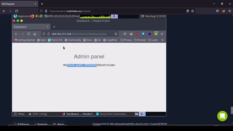Toggle reader view in outer address bar
The width and height of the screenshot is (233, 131).
188,11
